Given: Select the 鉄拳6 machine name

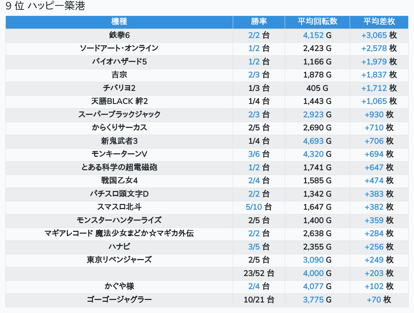Looking at the screenshot, I should [x=119, y=35].
